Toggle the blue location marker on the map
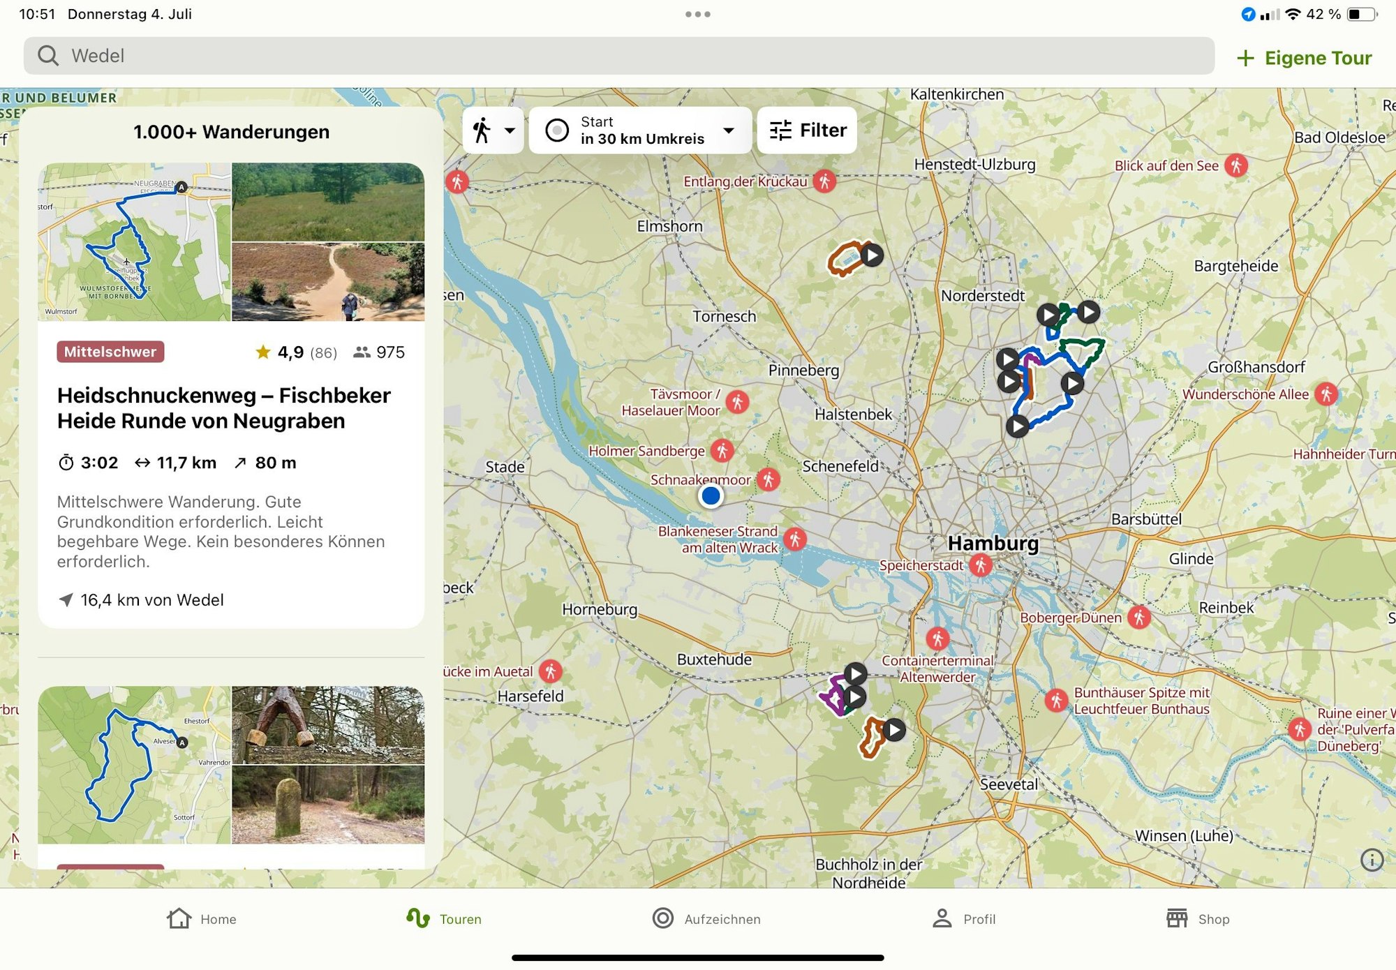Screen dimensions: 1396x970 711,497
